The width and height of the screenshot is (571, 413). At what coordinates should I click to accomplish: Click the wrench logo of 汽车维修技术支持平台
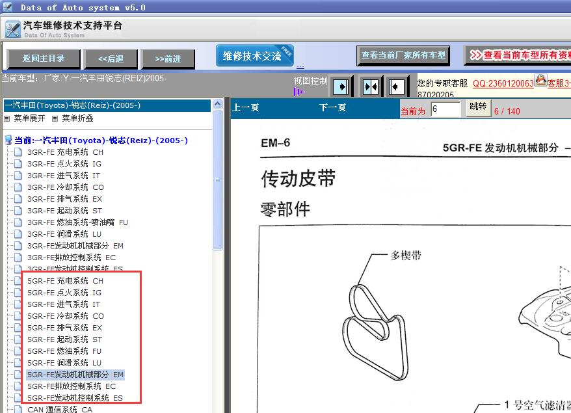[x=13, y=29]
